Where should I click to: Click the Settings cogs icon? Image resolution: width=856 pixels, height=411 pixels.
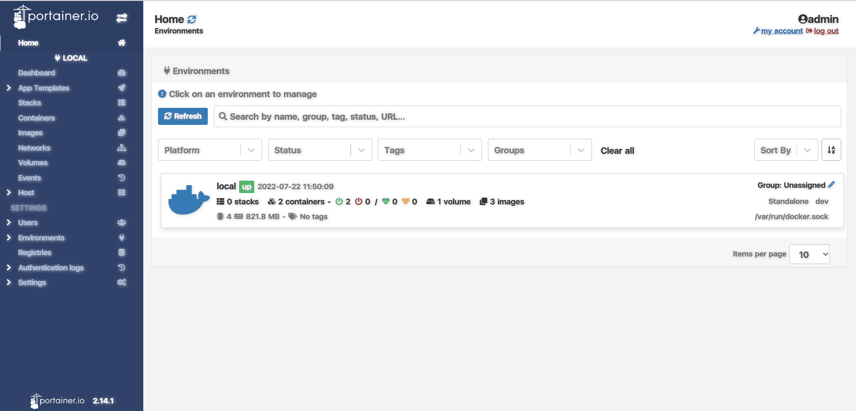tap(122, 282)
